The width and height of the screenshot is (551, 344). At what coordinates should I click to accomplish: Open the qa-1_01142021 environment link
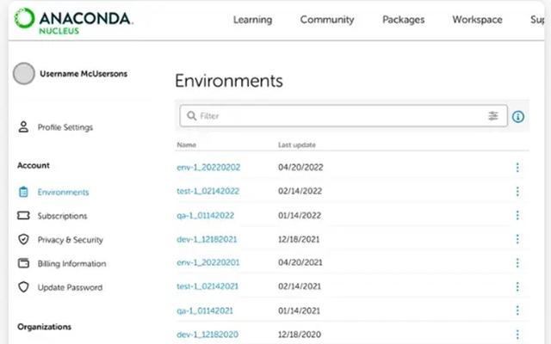click(206, 310)
